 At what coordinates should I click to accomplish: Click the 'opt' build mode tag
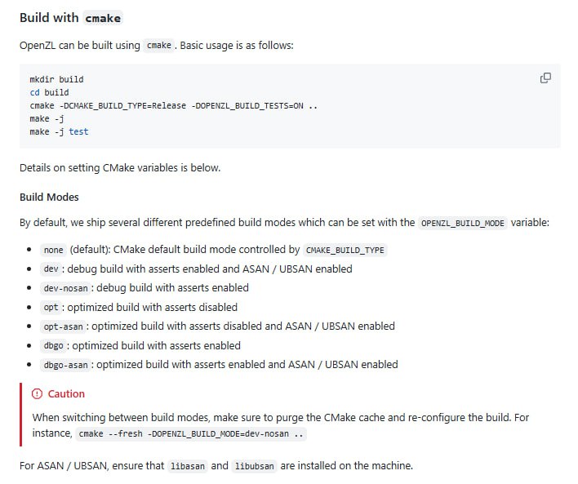point(50,308)
